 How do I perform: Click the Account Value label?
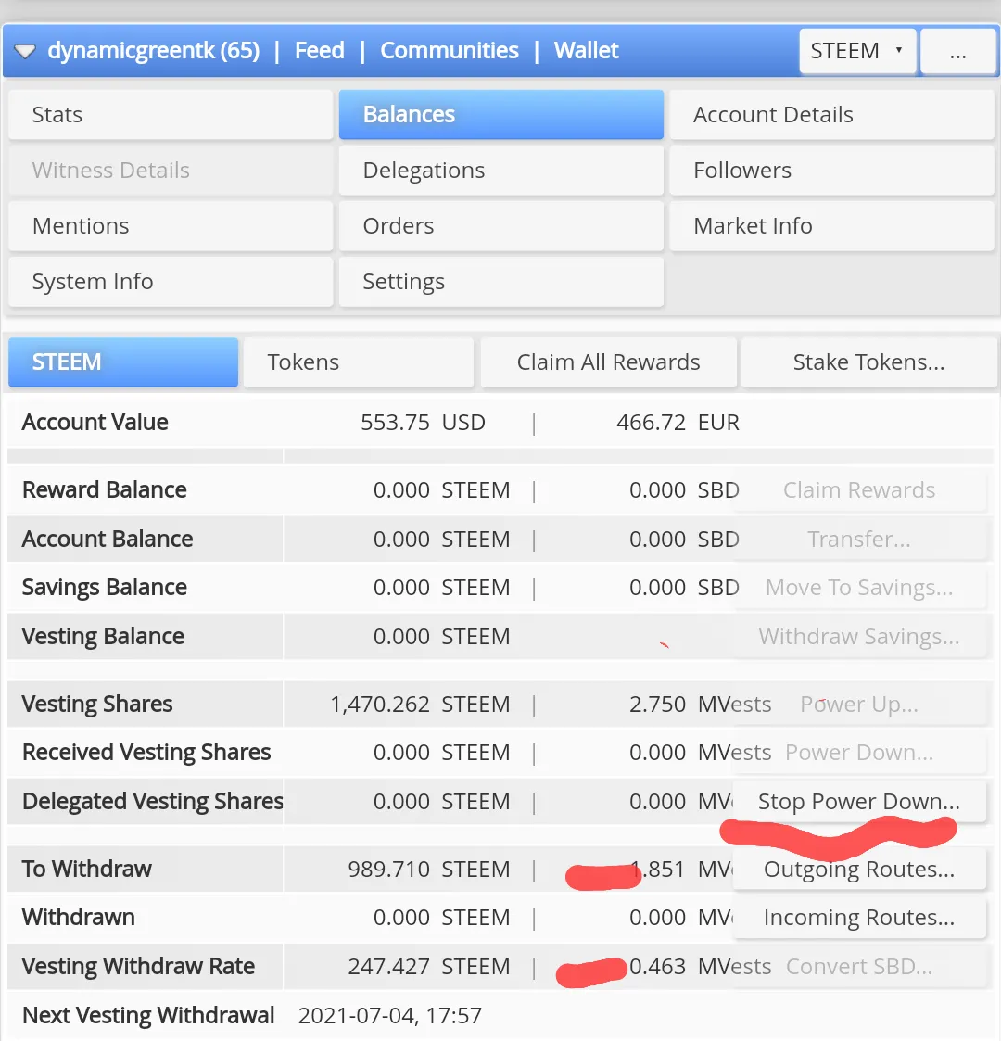[x=95, y=423]
